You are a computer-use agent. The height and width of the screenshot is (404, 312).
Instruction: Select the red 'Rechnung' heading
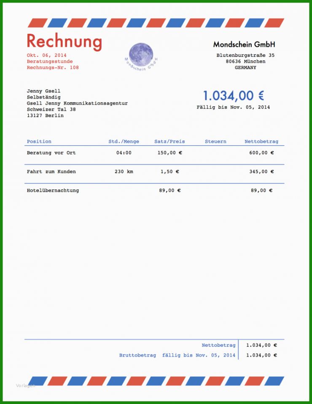pyautogui.click(x=65, y=42)
